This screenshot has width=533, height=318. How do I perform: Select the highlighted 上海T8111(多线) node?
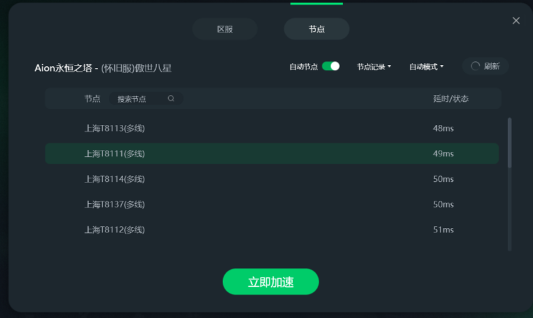point(272,154)
